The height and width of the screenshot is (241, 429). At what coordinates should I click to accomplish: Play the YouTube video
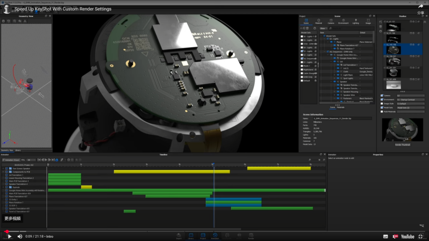coord(9,236)
